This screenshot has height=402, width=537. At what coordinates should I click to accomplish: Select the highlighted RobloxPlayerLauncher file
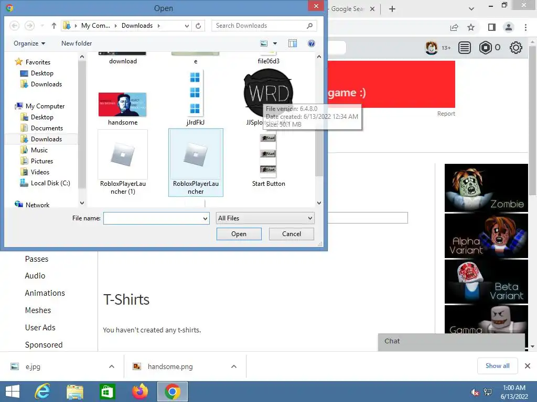click(x=196, y=162)
